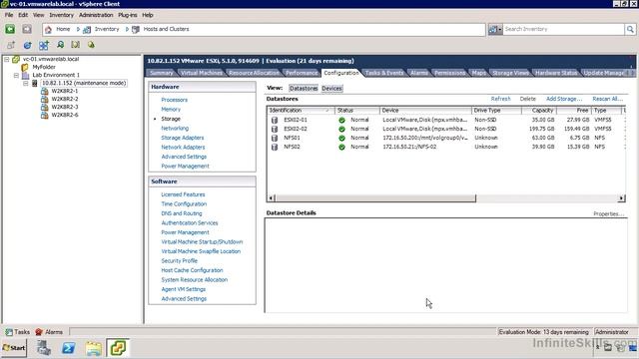Open Virtual Machine Startup/Shutdown link
Screen dimensions: 639x359
pos(202,241)
